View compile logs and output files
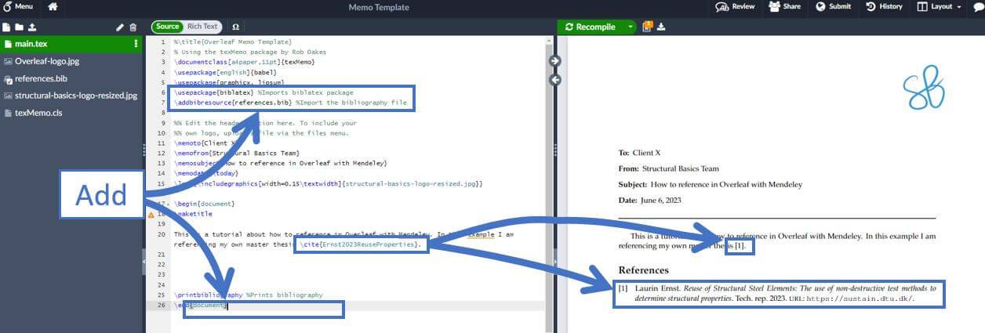Viewport: 985px width, 333px height. point(647,27)
